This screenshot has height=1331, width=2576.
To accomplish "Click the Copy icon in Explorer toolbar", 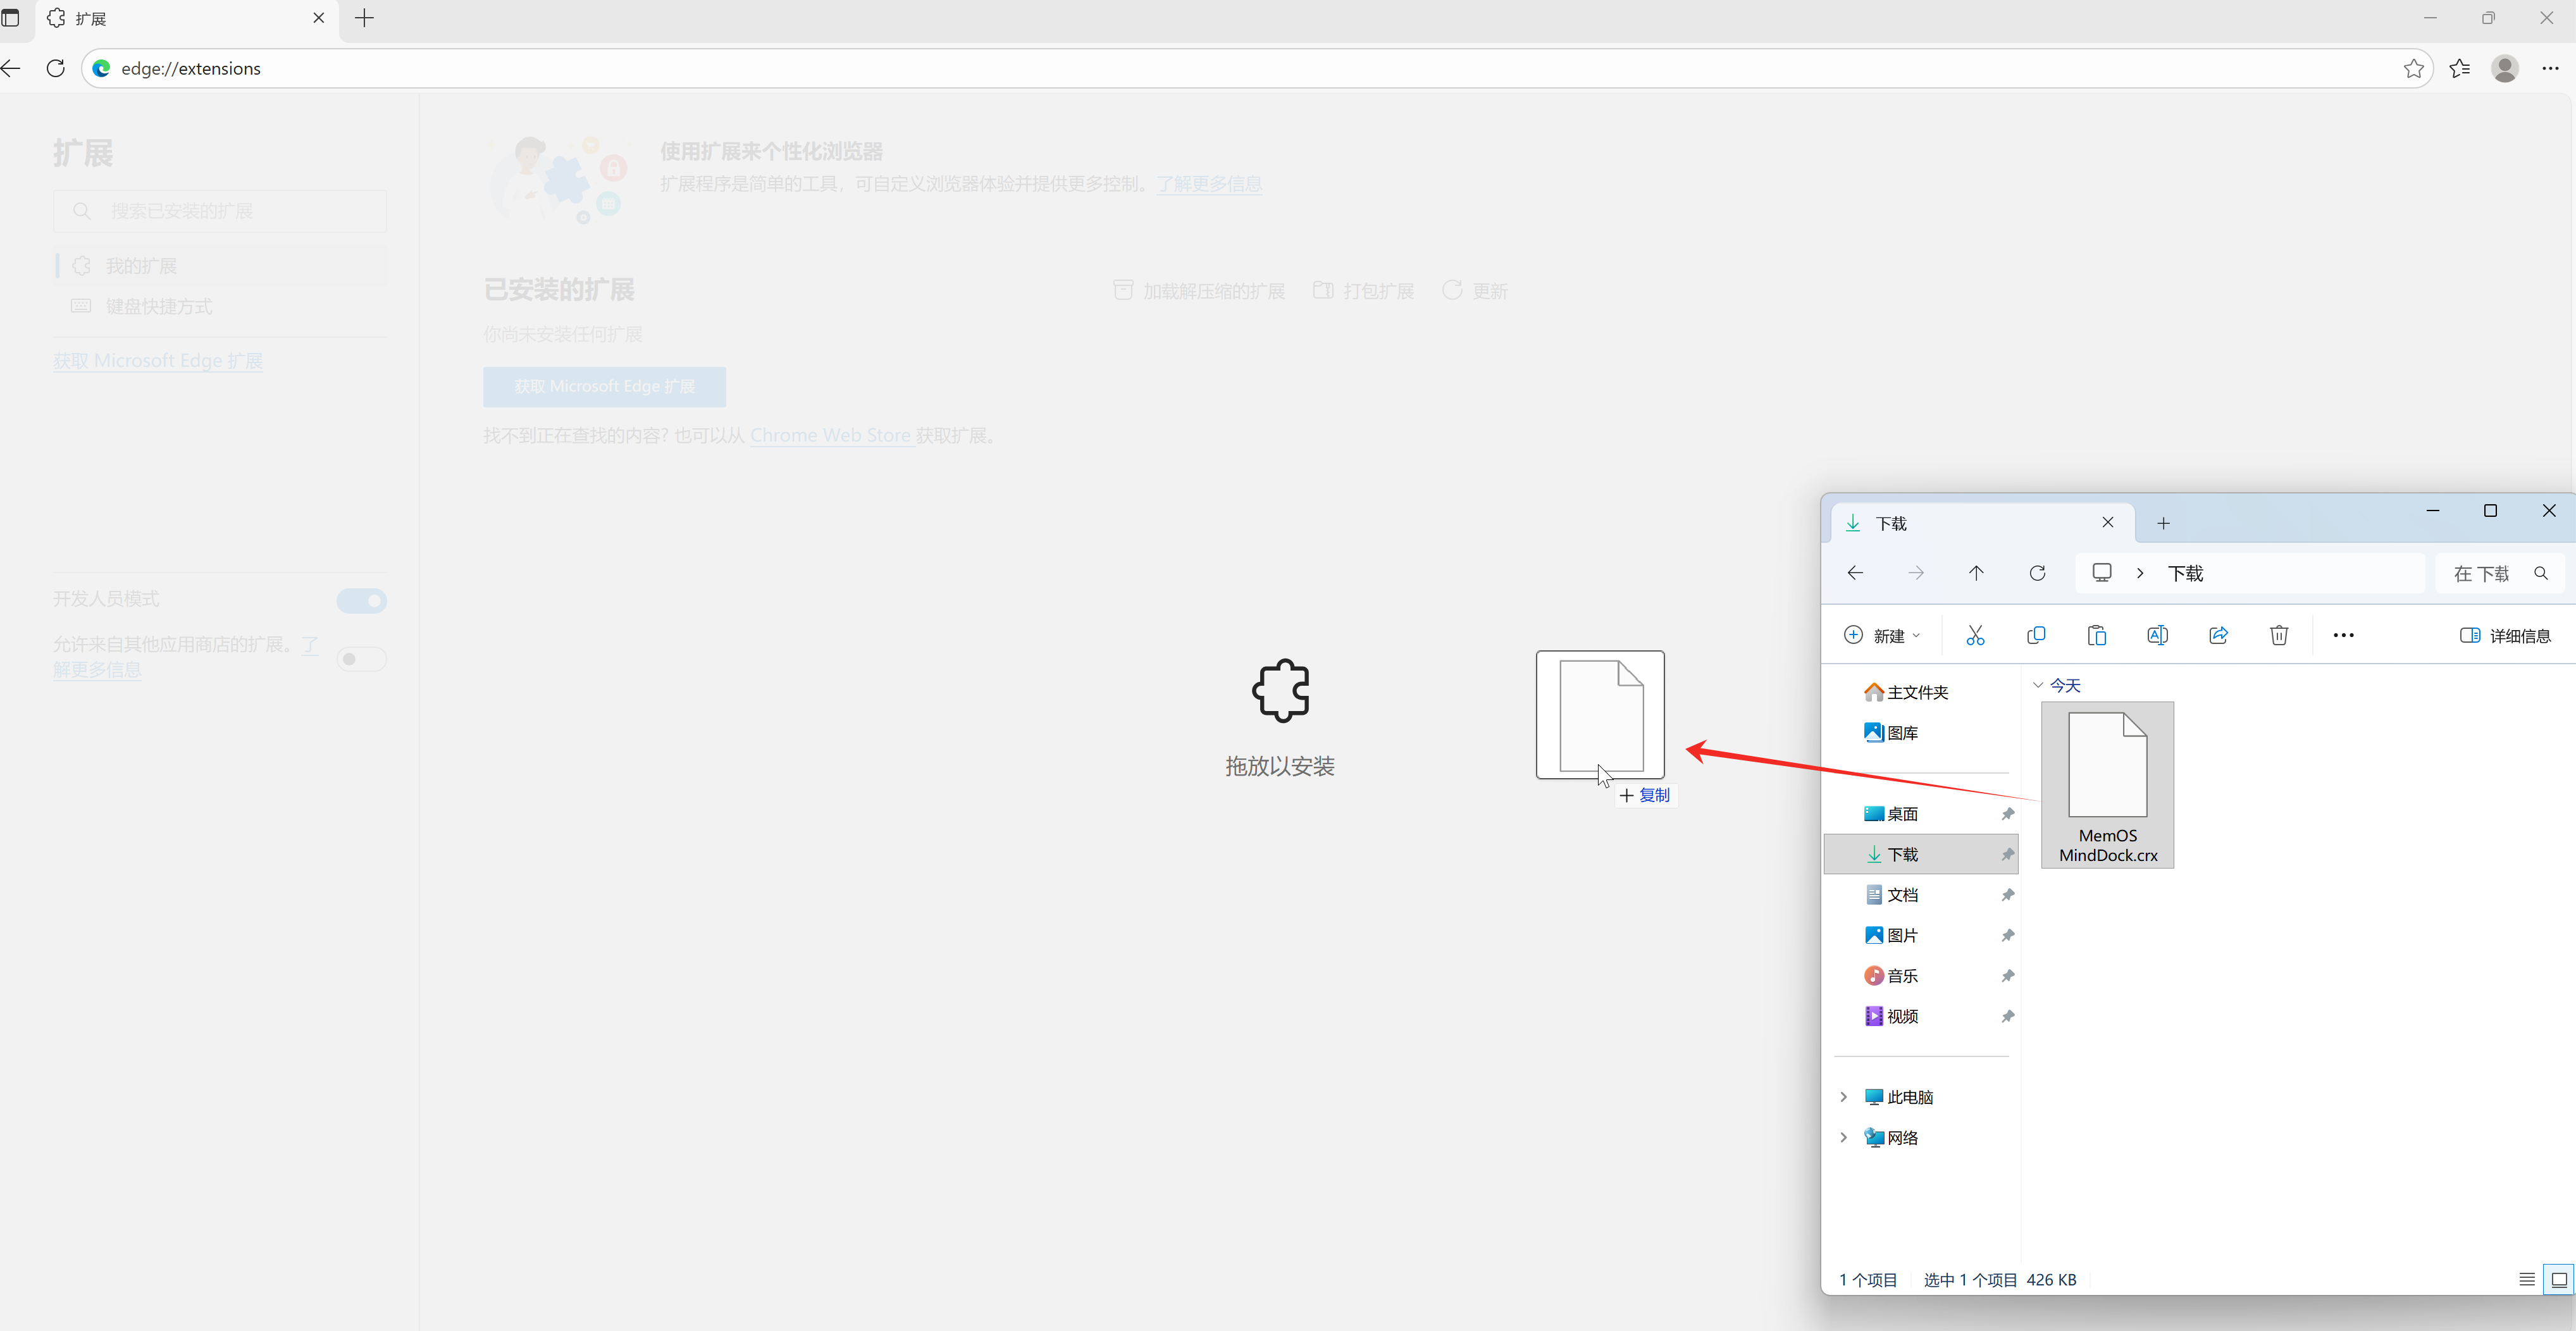I will coord(2036,635).
